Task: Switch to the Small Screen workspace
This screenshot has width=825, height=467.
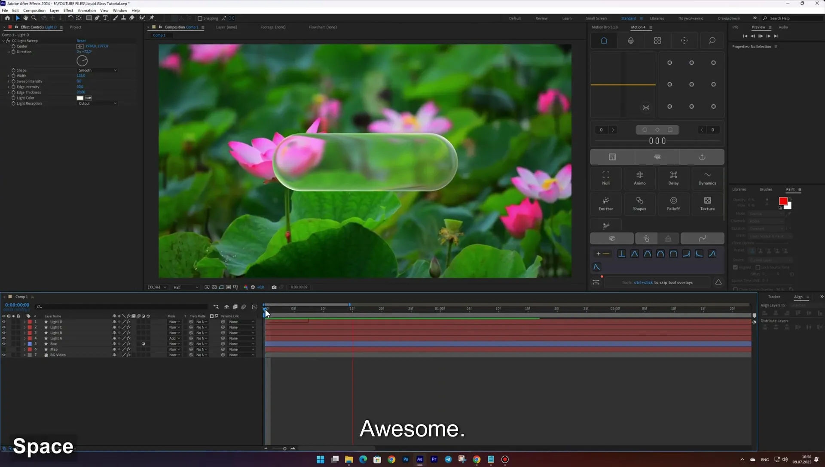Action: [x=596, y=18]
